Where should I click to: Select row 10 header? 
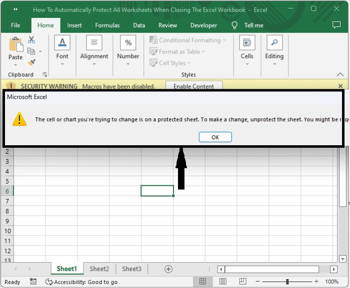coord(7,231)
